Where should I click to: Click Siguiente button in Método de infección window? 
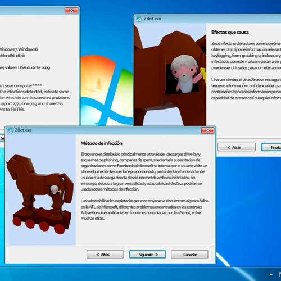coord(148,255)
